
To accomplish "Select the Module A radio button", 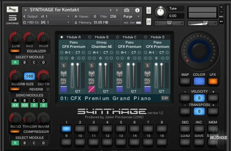I will pyautogui.click(x=61, y=37).
